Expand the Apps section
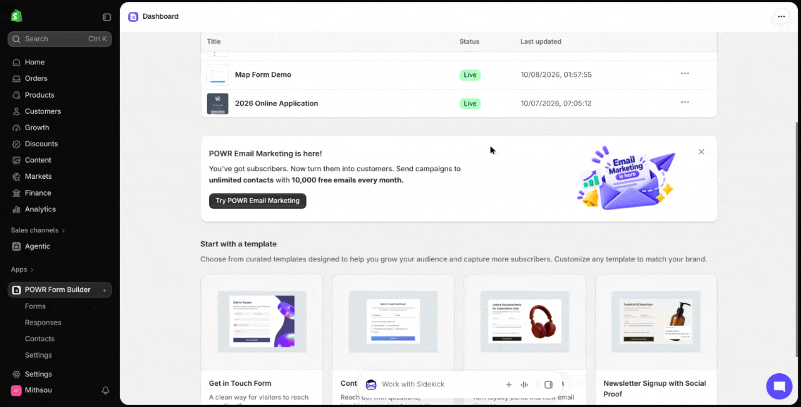Image resolution: width=801 pixels, height=407 pixels. pyautogui.click(x=23, y=269)
